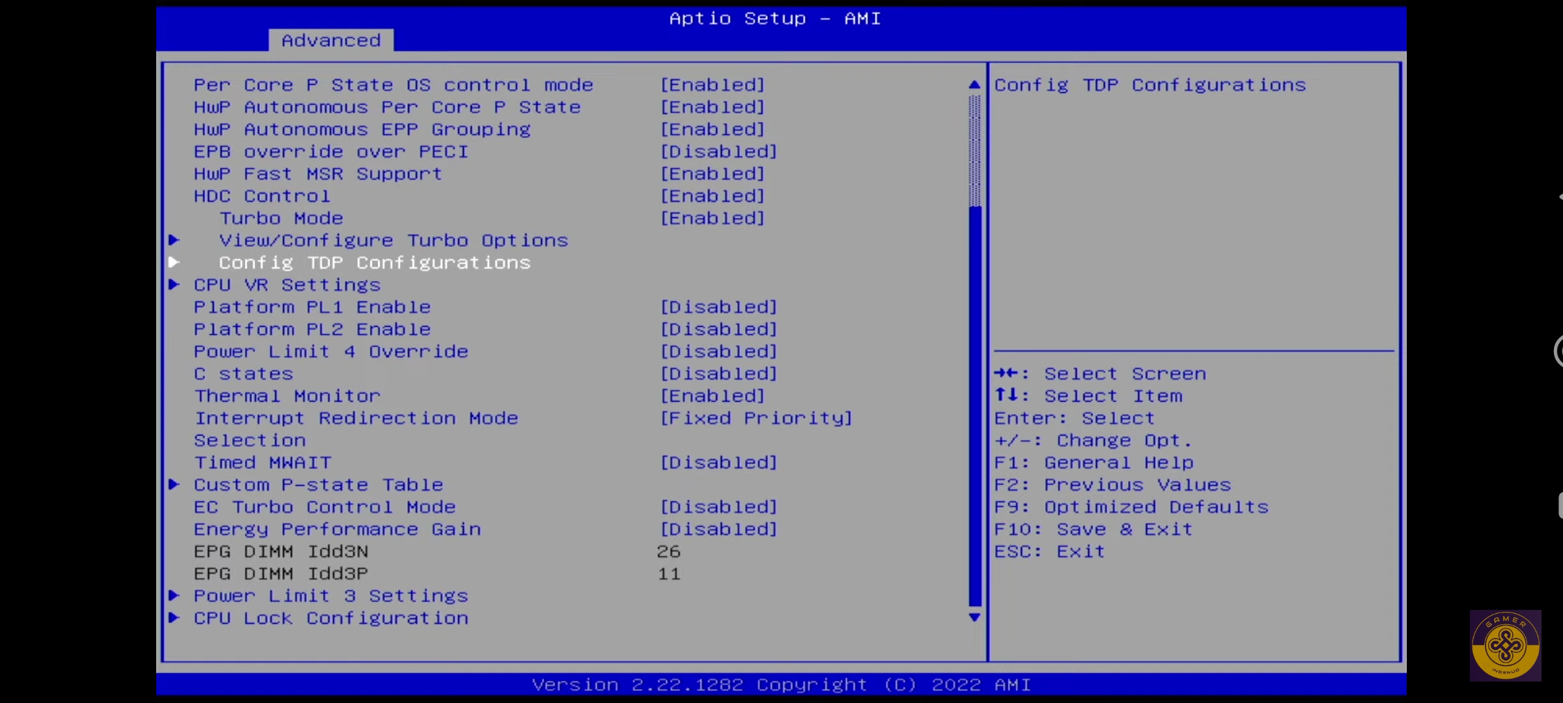Select EPG DIMM Idd3N value 26
Image resolution: width=1563 pixels, height=703 pixels.
tap(669, 551)
